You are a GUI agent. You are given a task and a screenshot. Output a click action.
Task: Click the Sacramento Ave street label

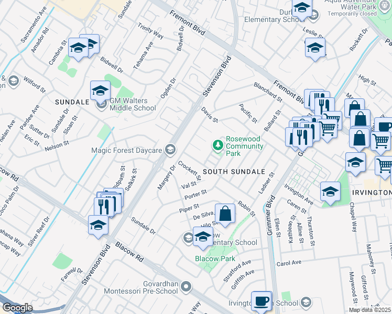pyautogui.click(x=34, y=25)
